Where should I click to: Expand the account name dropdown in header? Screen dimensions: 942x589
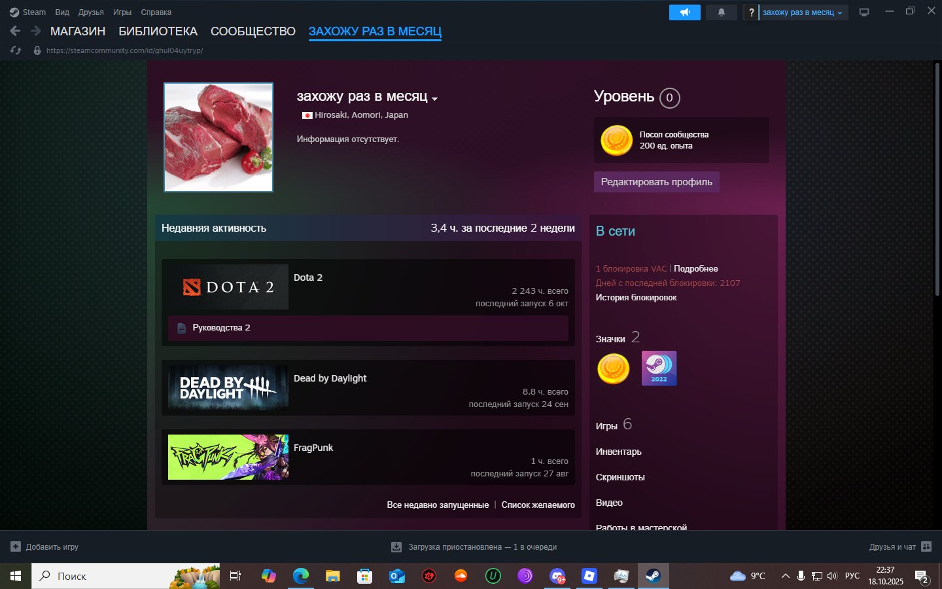[803, 12]
